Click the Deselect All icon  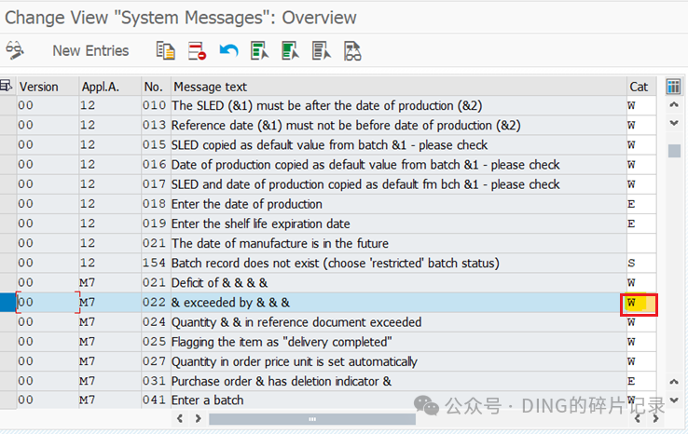pyautogui.click(x=322, y=51)
